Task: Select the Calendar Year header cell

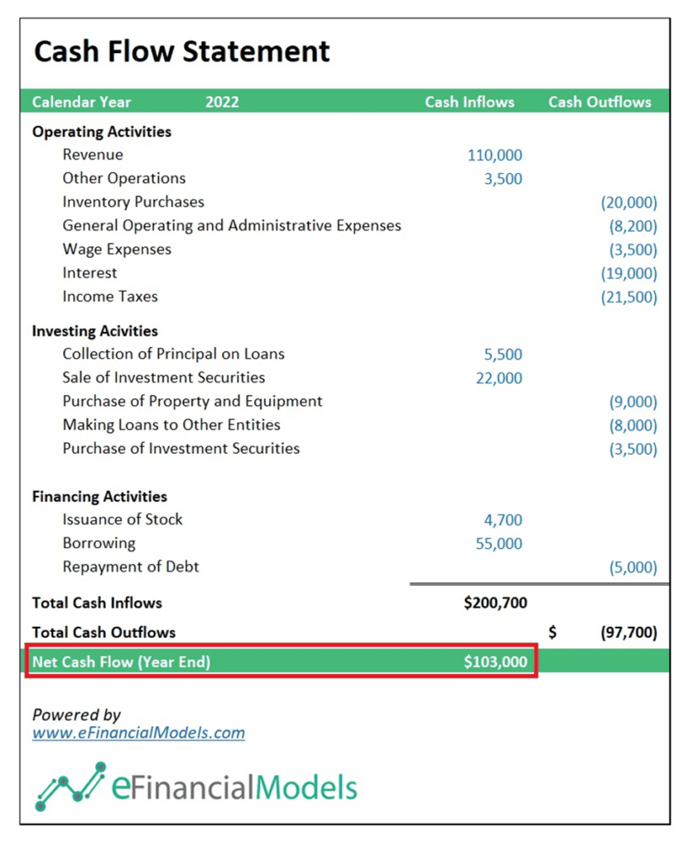Action: point(82,102)
